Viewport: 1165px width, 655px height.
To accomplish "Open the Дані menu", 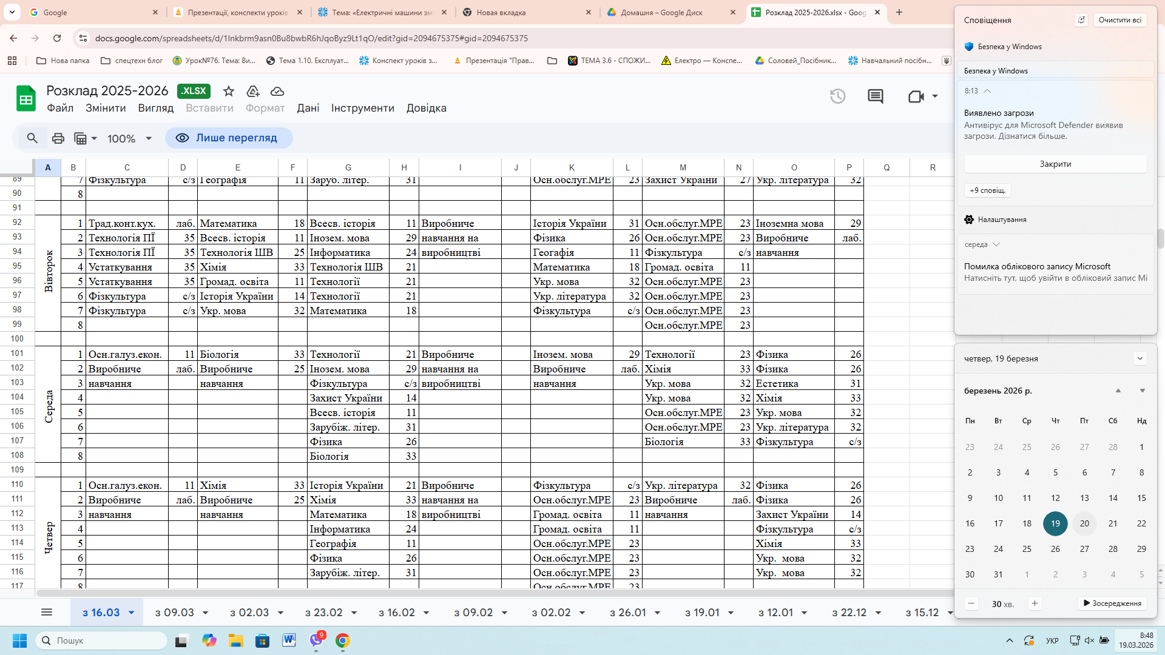I will (308, 108).
